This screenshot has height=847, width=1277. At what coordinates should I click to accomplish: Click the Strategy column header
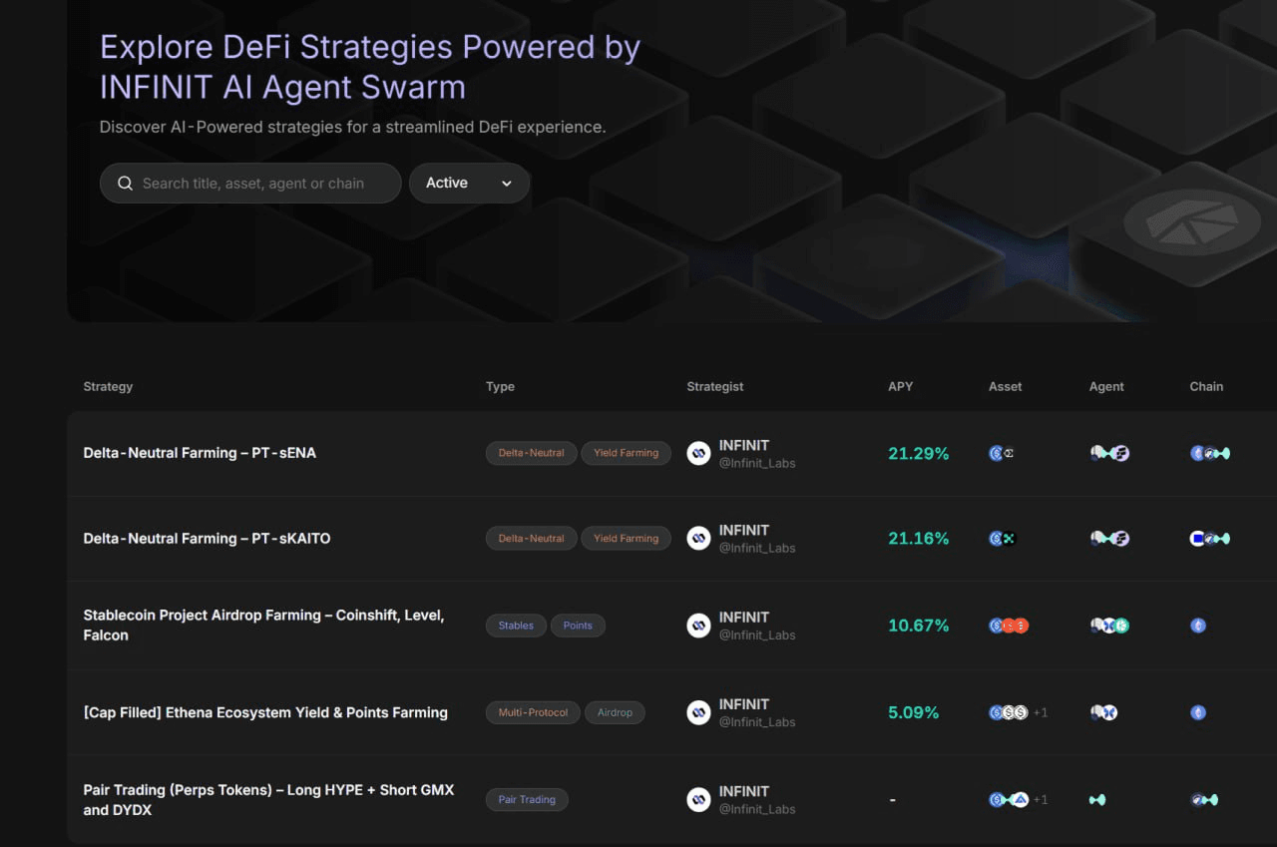coord(108,386)
